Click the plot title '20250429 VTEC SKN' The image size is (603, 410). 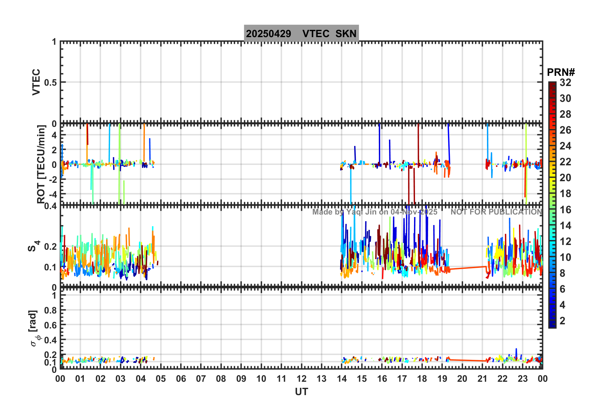[x=301, y=33]
